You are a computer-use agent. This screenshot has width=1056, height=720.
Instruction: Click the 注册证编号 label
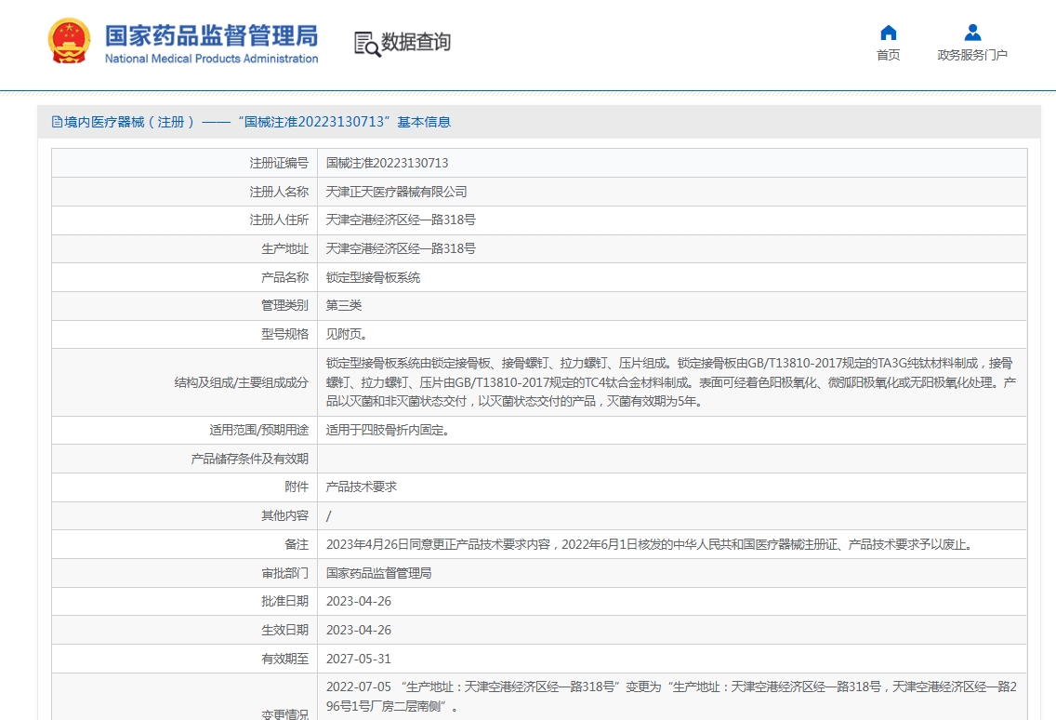click(279, 163)
